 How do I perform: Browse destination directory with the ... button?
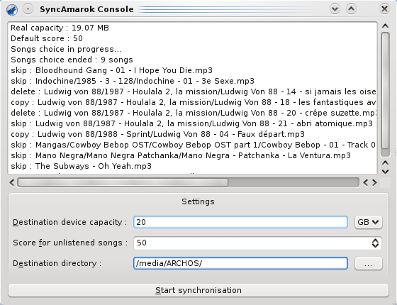click(368, 263)
